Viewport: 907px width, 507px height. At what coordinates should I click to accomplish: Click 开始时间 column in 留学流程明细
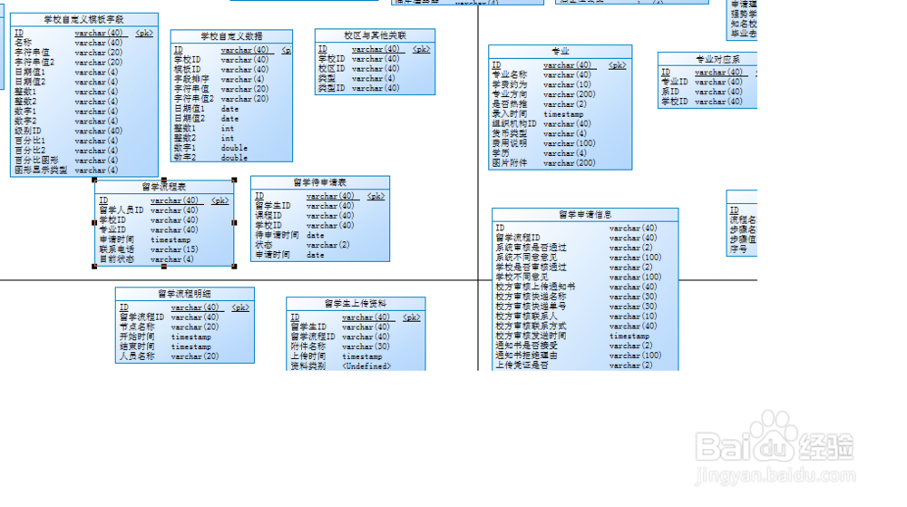[x=137, y=336]
